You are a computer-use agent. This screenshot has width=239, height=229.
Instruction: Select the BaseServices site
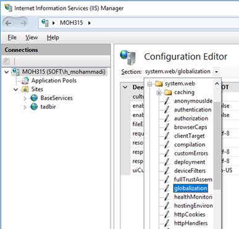click(x=56, y=98)
